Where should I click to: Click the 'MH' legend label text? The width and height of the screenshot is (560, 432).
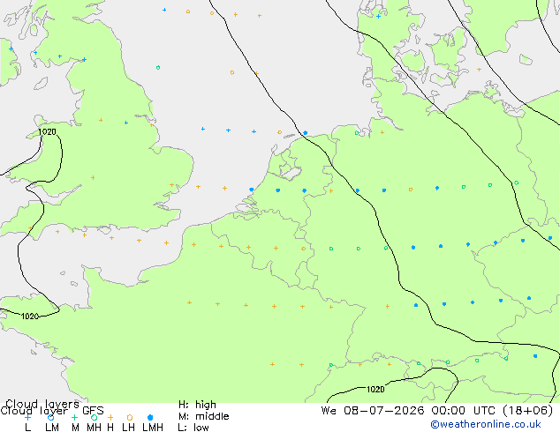tap(94, 428)
